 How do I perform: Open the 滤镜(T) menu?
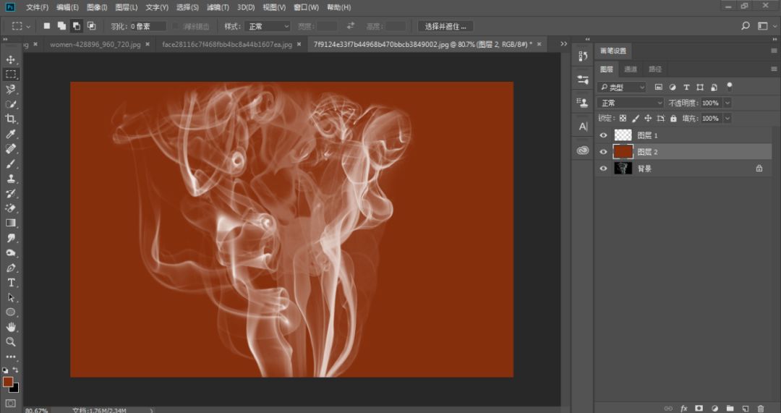[x=218, y=7]
